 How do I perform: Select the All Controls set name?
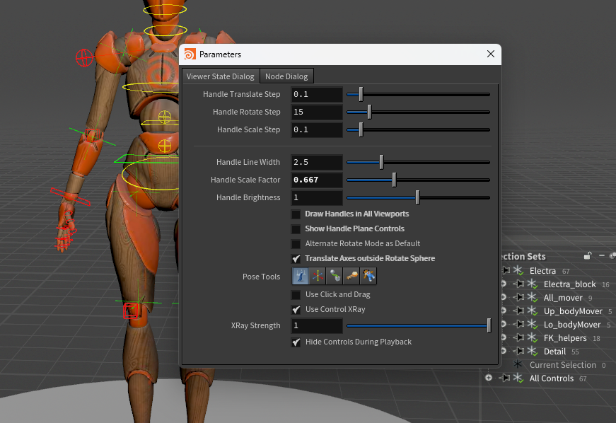pyautogui.click(x=552, y=378)
